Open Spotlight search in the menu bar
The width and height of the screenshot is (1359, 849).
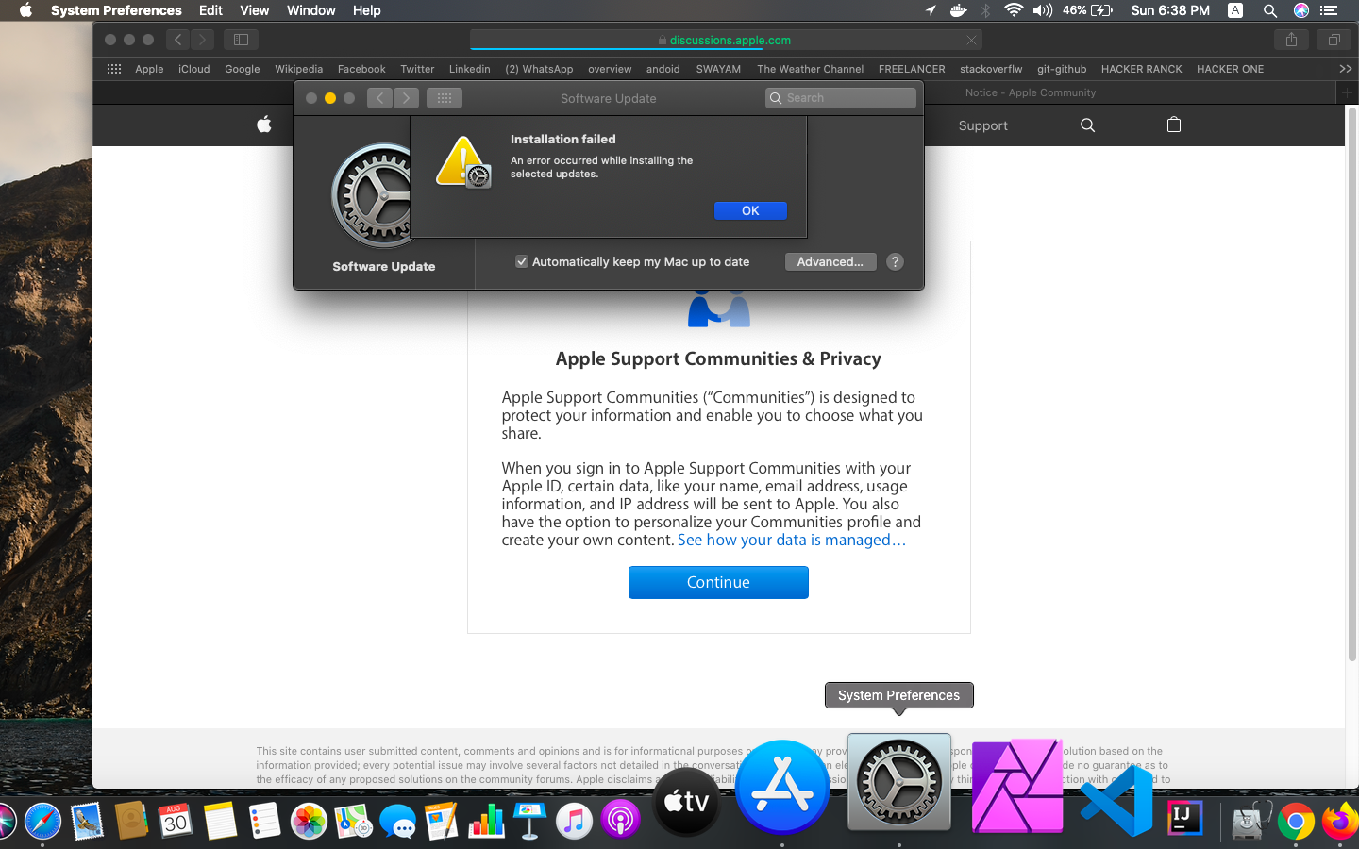pos(1270,10)
